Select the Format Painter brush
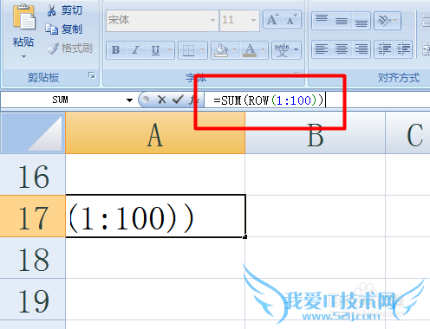The height and width of the screenshot is (329, 430). tap(69, 48)
